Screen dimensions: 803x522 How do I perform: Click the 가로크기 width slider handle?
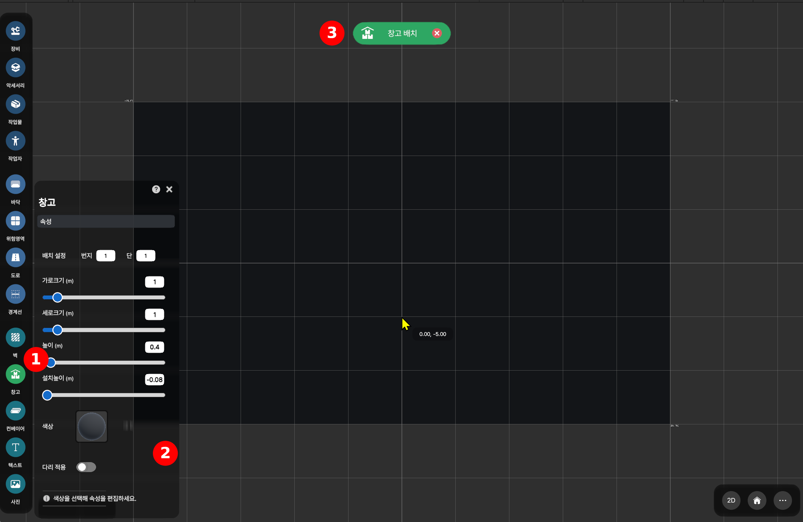58,297
